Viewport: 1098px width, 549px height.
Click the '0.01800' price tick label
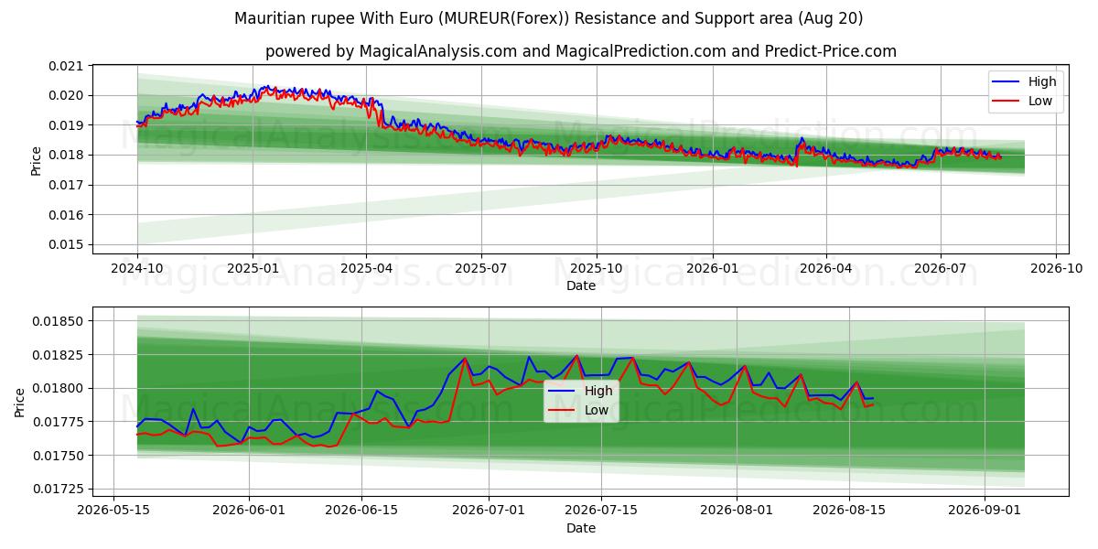pyautogui.click(x=58, y=388)
